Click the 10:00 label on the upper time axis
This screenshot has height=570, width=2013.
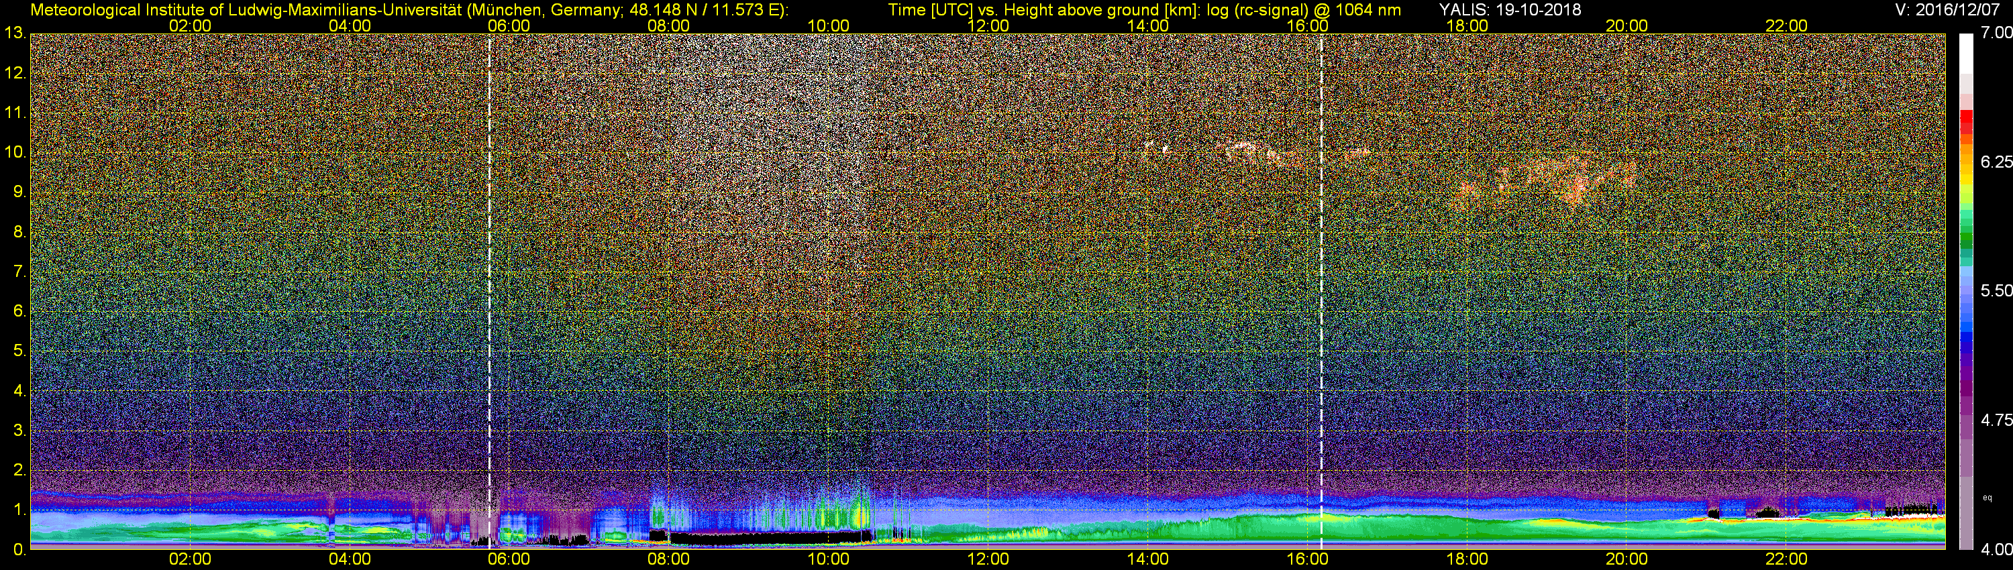tap(828, 25)
